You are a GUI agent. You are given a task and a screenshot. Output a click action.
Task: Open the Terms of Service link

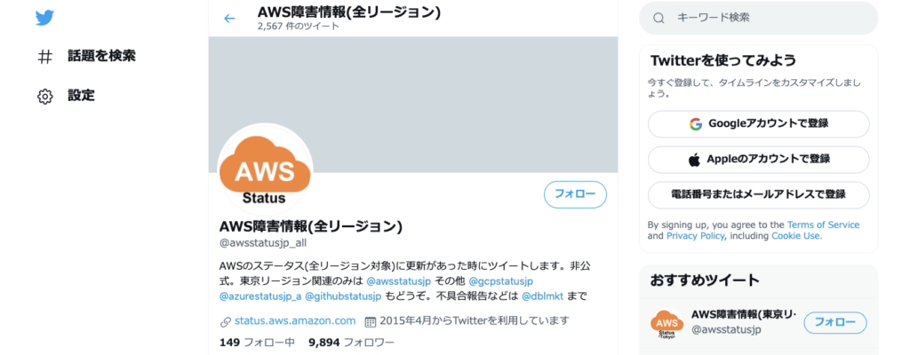click(x=823, y=225)
